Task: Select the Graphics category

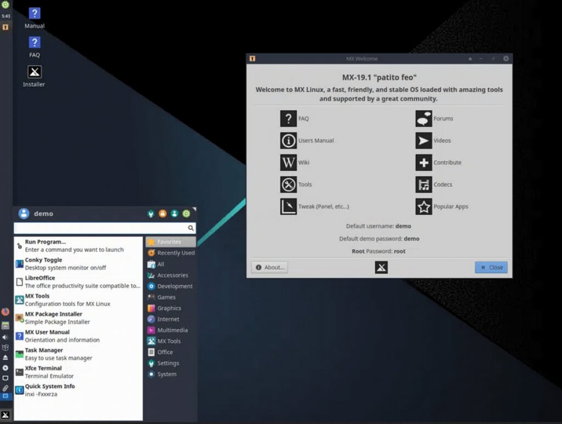Action: (x=171, y=308)
